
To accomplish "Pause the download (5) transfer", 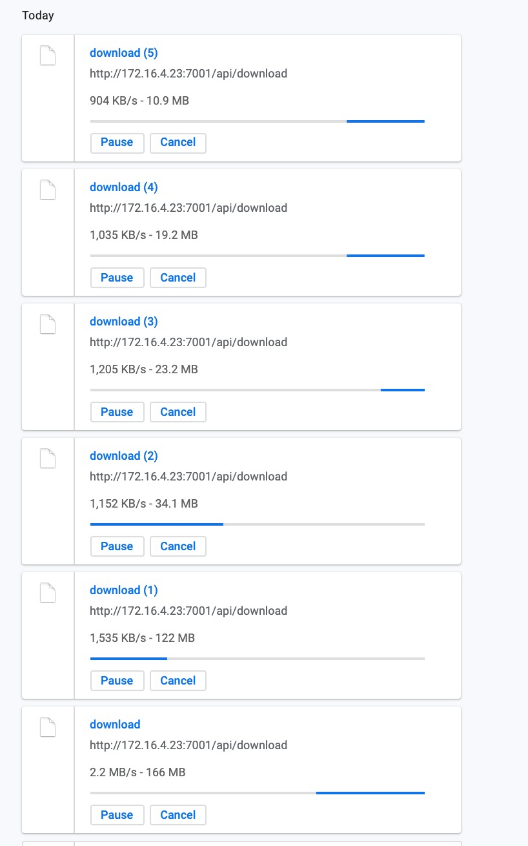I will coord(117,143).
